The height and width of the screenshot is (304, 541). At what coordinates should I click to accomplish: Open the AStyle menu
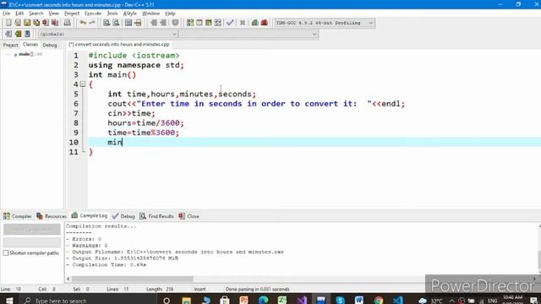click(x=129, y=14)
